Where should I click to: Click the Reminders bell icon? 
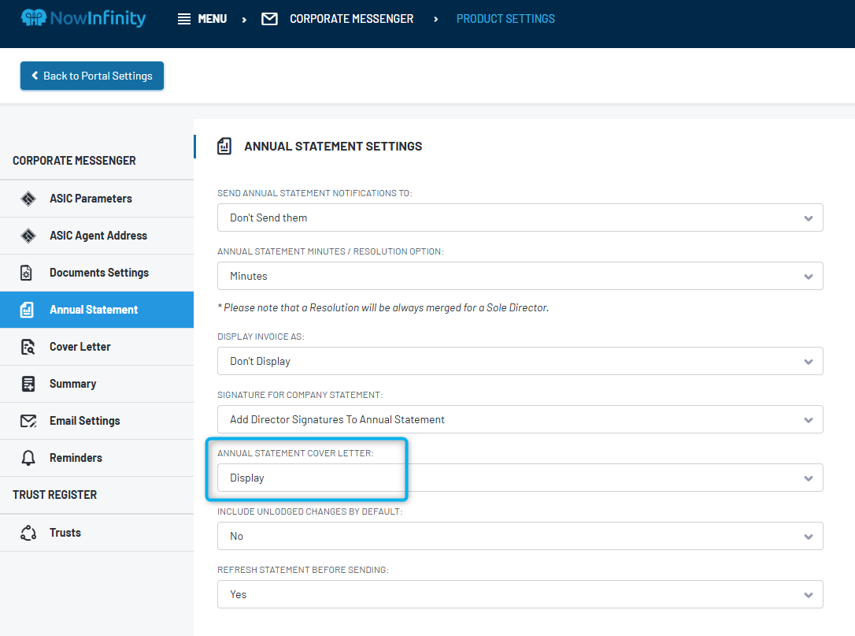pyautogui.click(x=28, y=458)
